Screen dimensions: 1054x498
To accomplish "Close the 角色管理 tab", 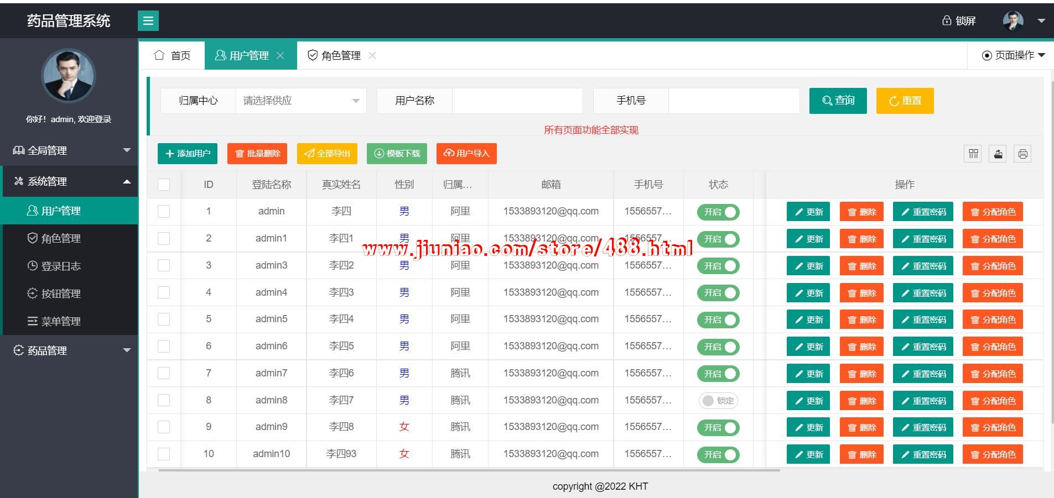I will (372, 55).
